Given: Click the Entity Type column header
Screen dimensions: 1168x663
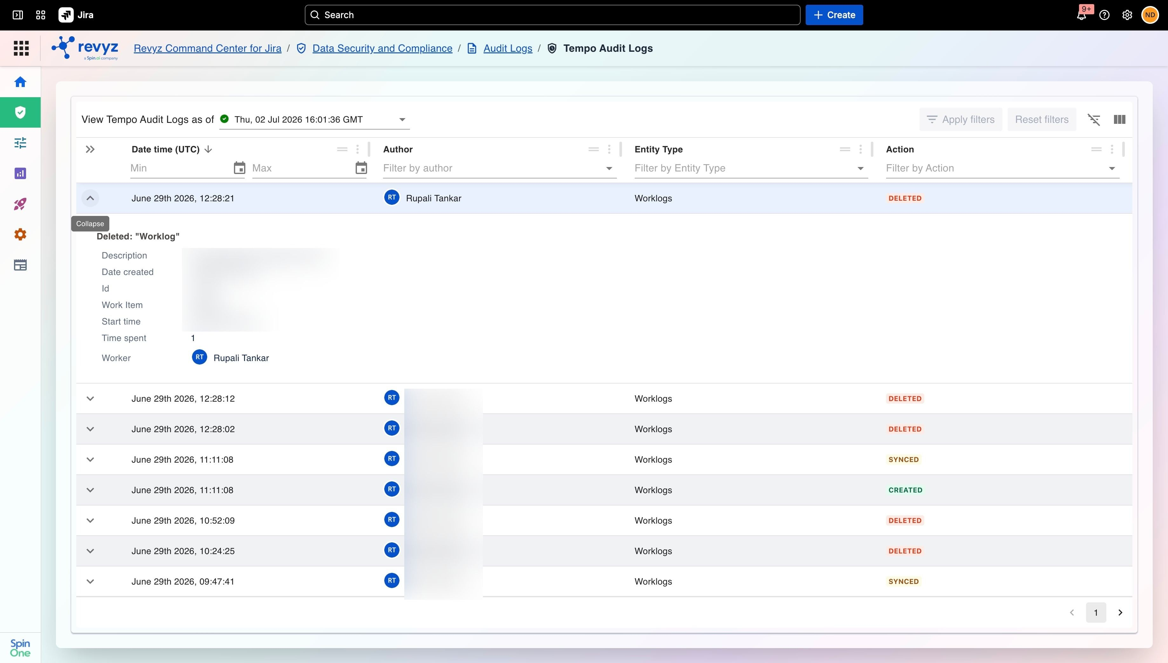Looking at the screenshot, I should [659, 149].
